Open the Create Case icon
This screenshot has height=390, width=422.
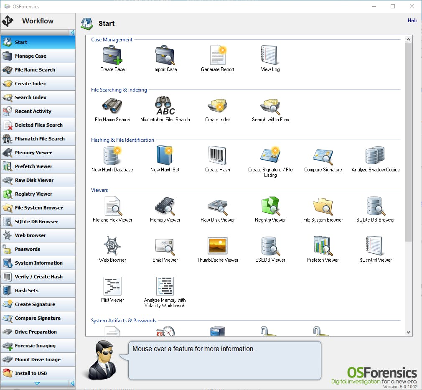point(112,55)
